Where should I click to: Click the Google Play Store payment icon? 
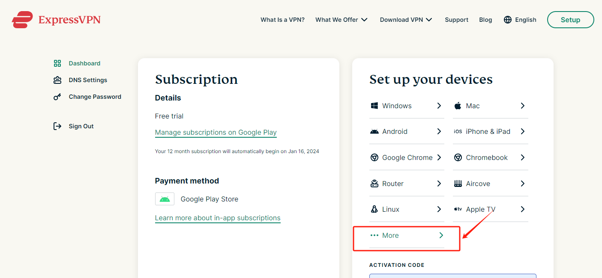point(165,199)
